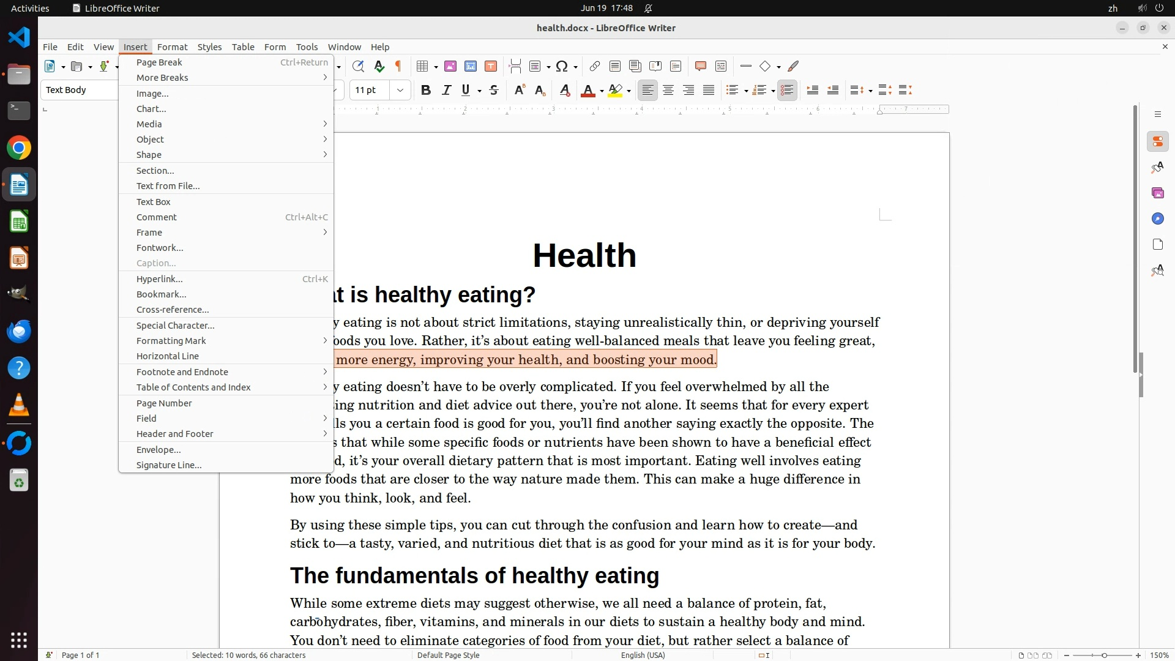Open the sidebar Navigator compass icon

1157,219
